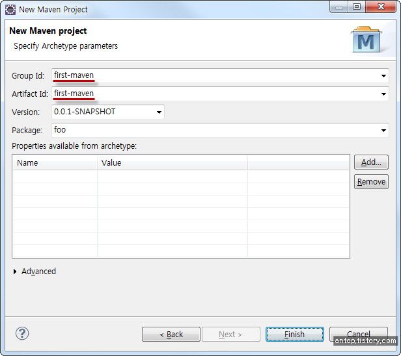Image resolution: width=401 pixels, height=356 pixels.
Task: Open the Package dropdown arrow
Action: [383, 131]
